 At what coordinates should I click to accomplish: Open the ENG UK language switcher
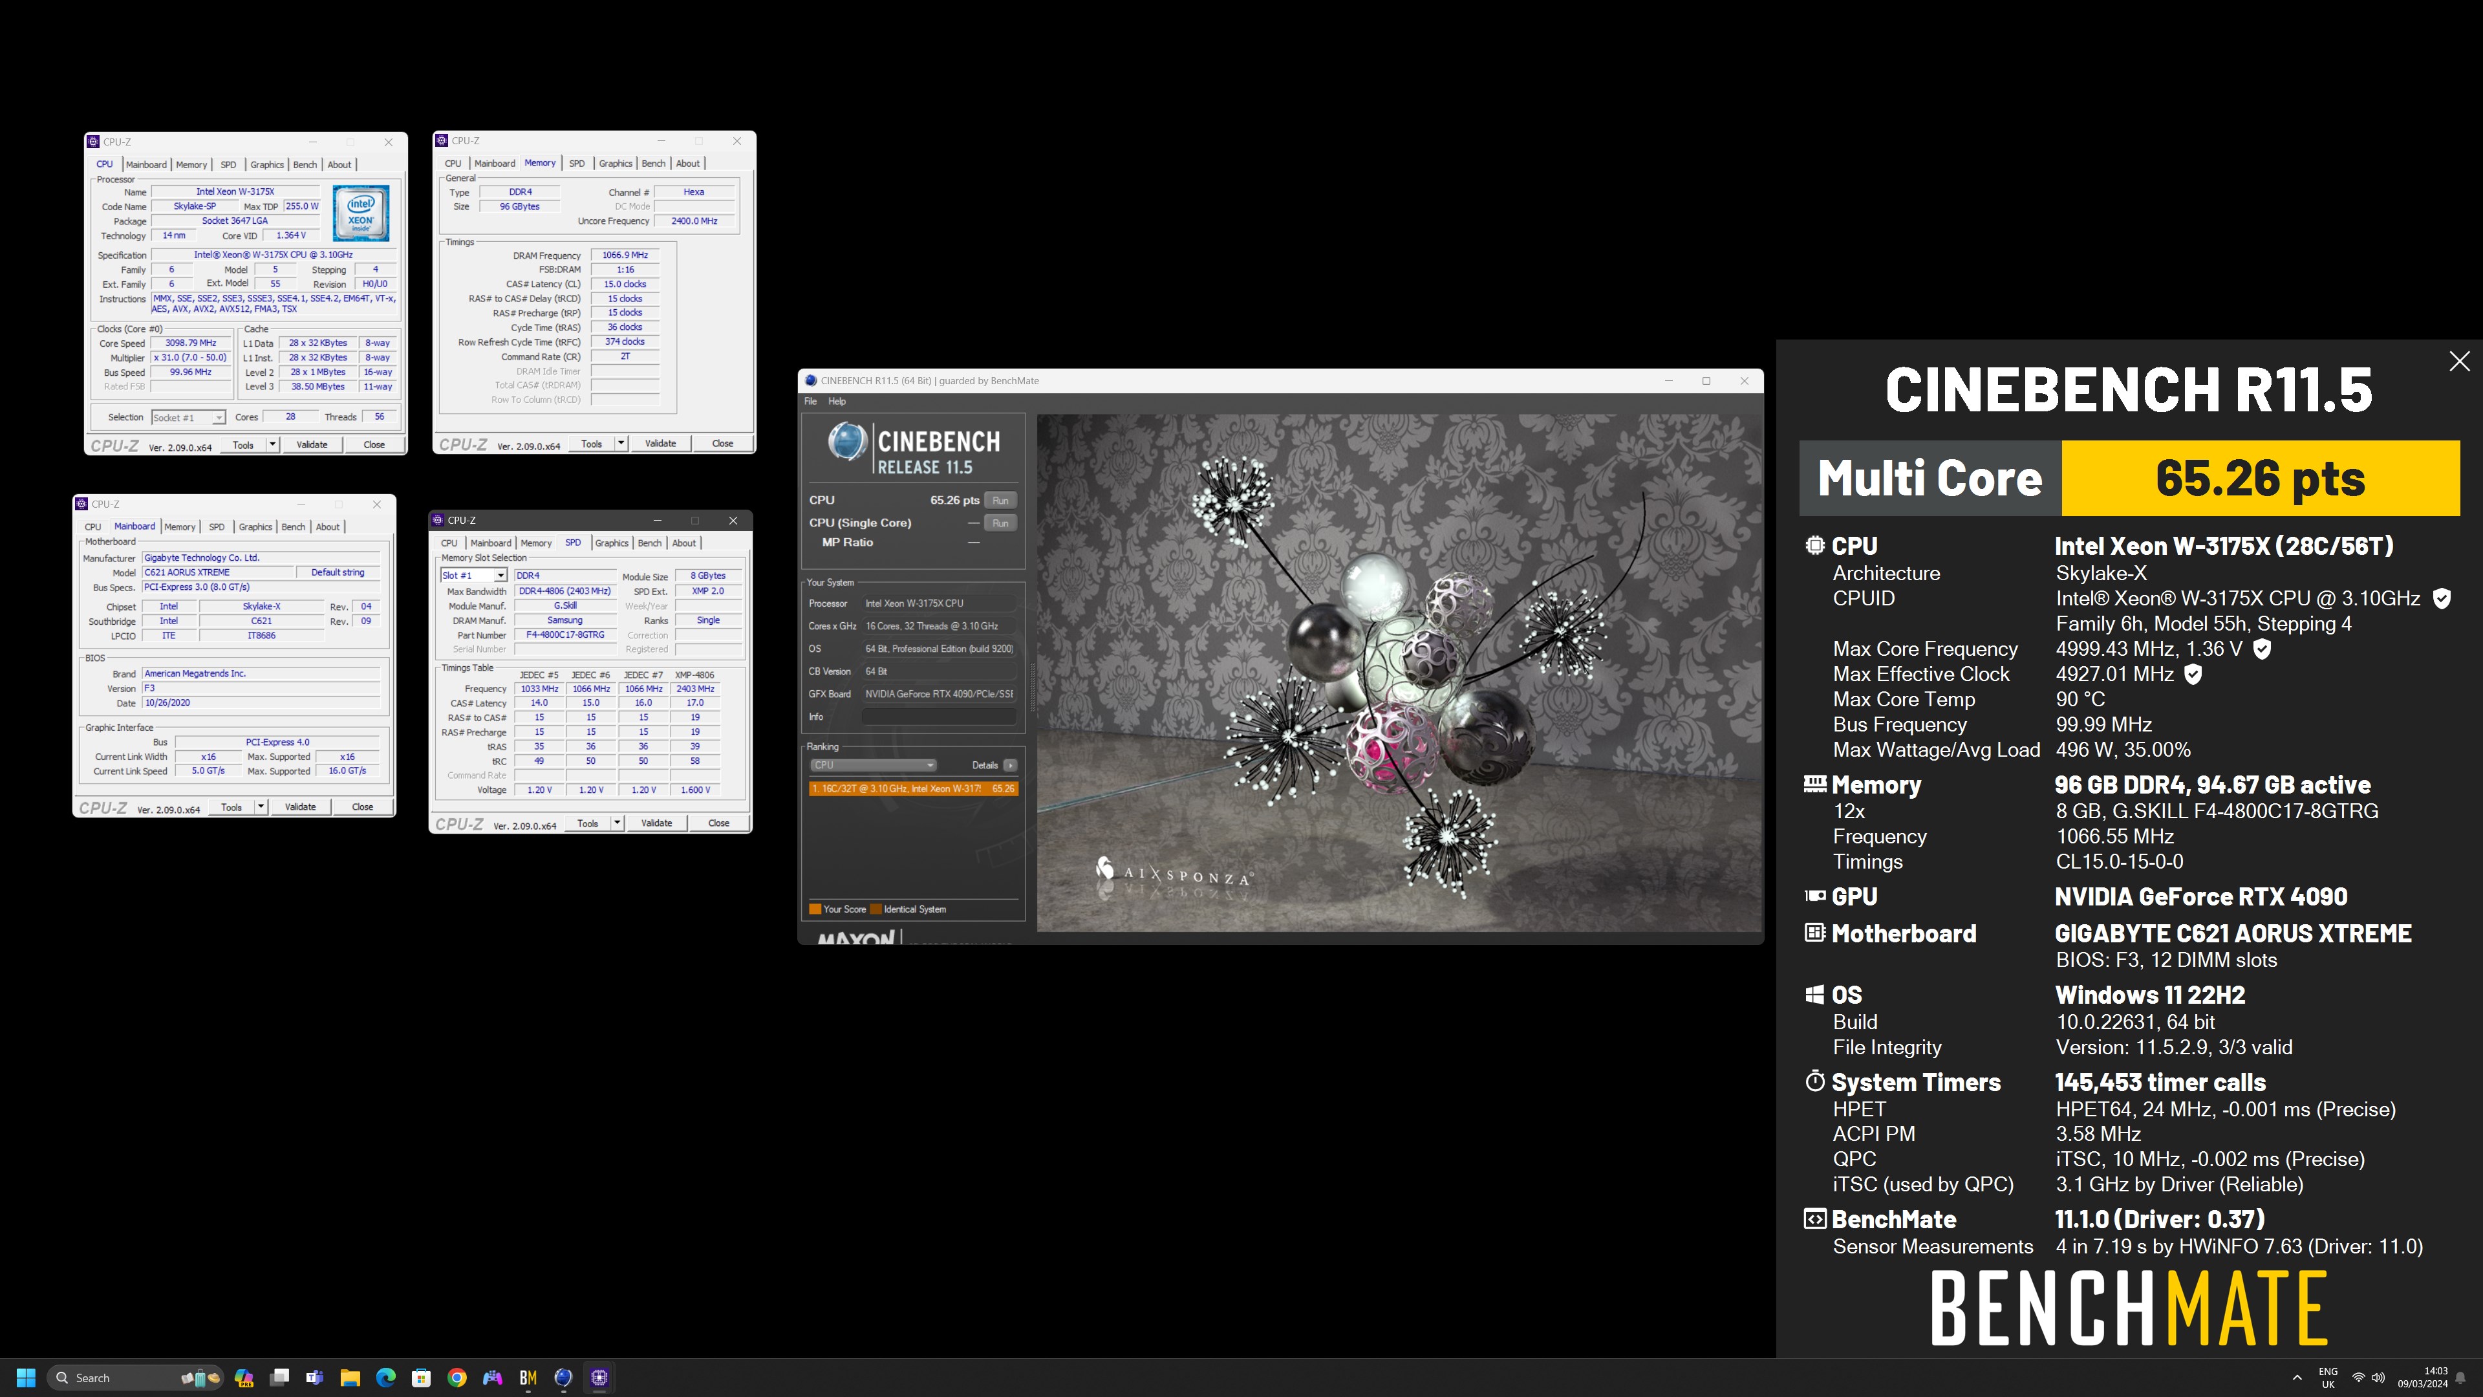[x=2328, y=1377]
